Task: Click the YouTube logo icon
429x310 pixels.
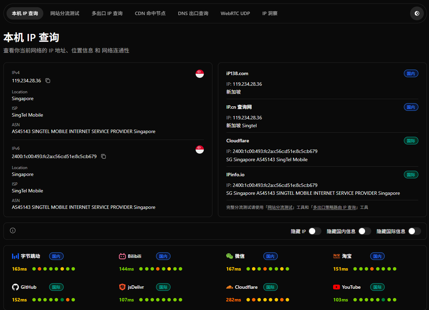Action: tap(337, 287)
